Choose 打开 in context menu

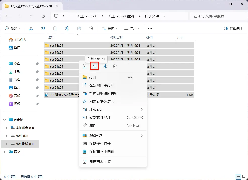click(x=113, y=77)
